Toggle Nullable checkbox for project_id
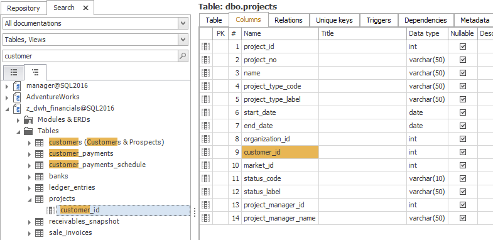 click(463, 46)
